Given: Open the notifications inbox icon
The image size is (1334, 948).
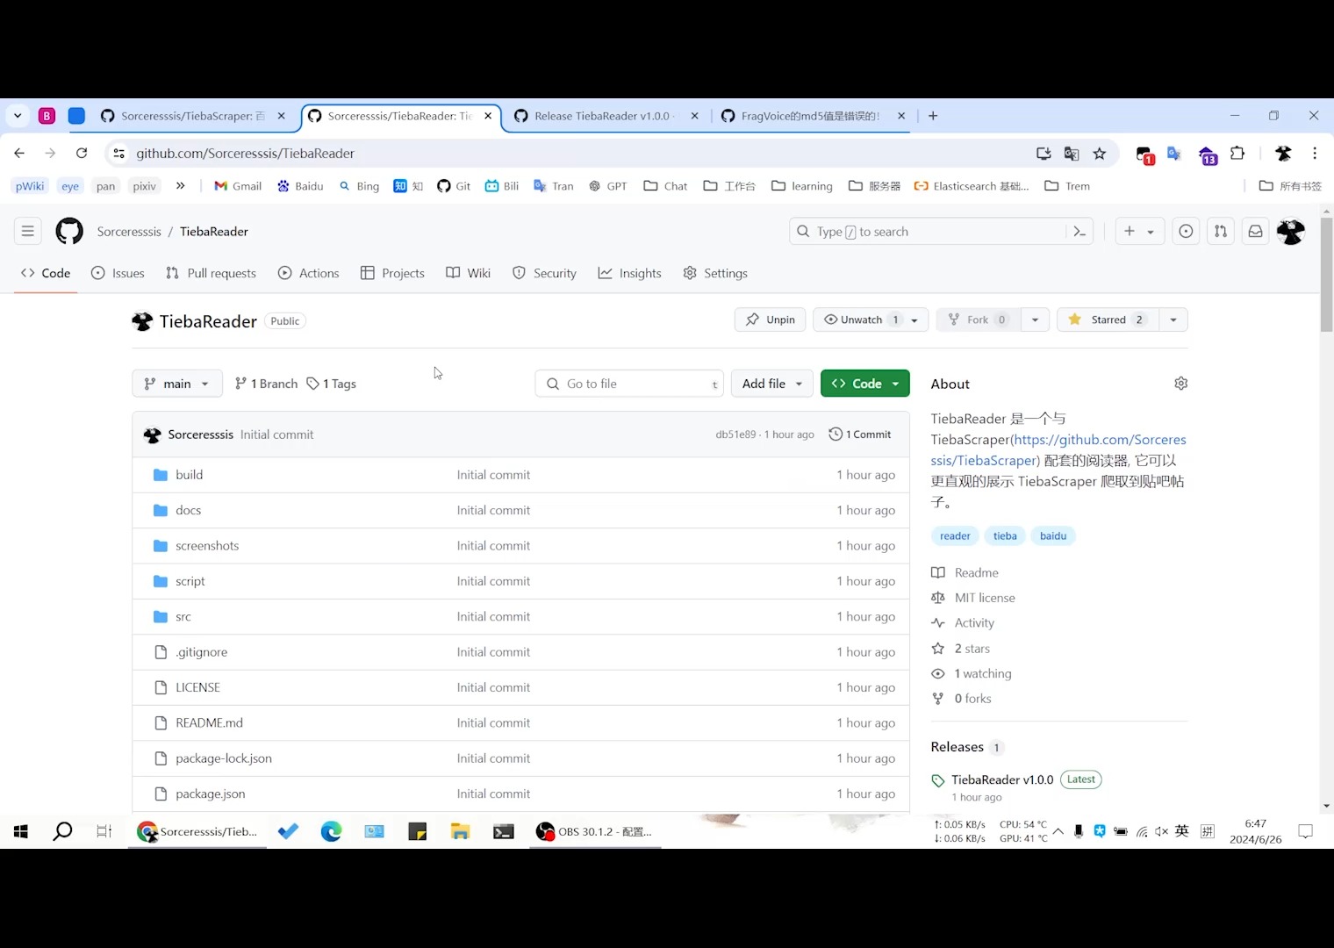Looking at the screenshot, I should click(x=1256, y=232).
